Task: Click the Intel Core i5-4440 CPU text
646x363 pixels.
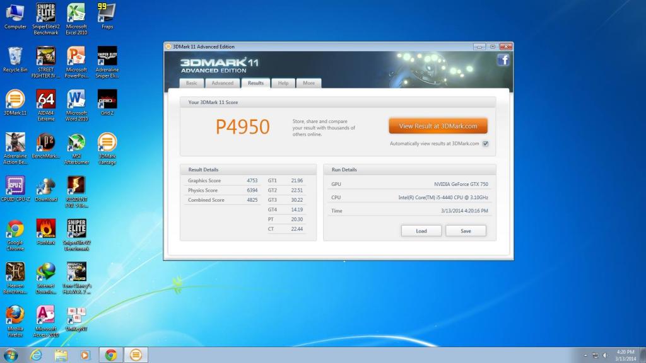Action: click(443, 197)
